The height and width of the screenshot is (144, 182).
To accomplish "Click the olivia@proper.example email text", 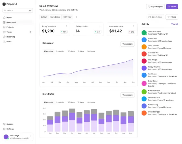I will [19, 138].
